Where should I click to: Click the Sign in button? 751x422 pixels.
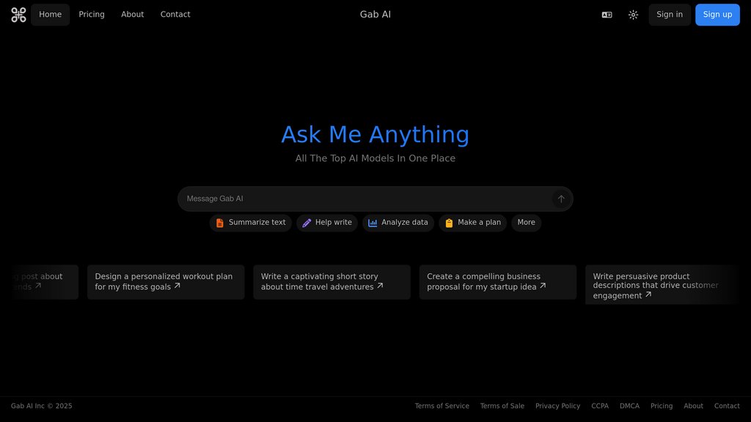click(x=669, y=15)
